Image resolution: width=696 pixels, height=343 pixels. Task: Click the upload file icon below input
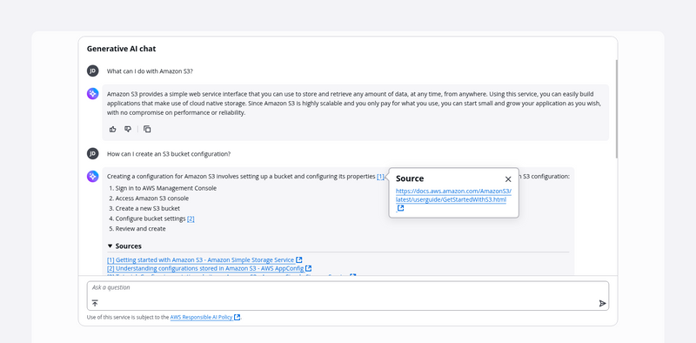(95, 303)
